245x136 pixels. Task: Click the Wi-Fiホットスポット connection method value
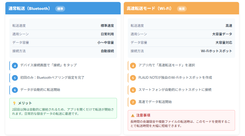tap(216, 51)
